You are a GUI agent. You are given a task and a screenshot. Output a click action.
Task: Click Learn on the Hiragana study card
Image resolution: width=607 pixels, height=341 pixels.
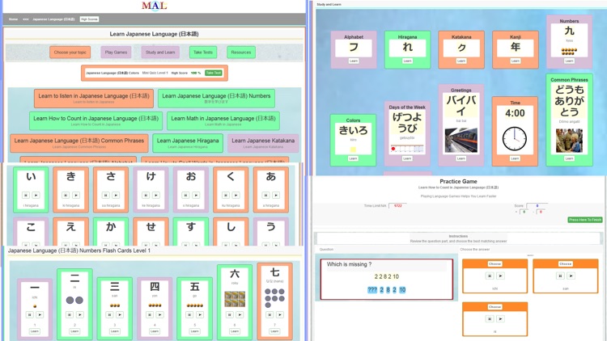tap(407, 61)
